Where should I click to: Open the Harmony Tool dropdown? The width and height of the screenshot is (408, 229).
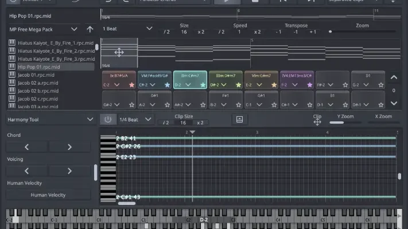click(x=49, y=119)
